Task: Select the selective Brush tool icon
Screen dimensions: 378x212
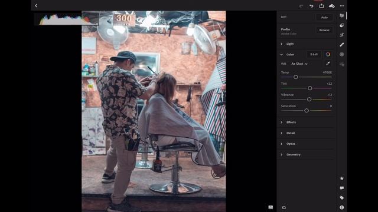Action: [342, 45]
